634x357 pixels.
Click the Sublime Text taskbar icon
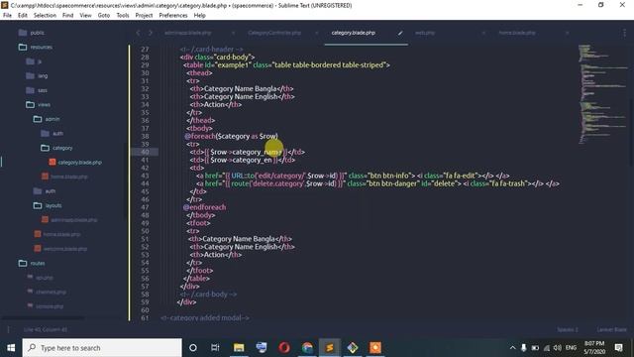pyautogui.click(x=330, y=348)
